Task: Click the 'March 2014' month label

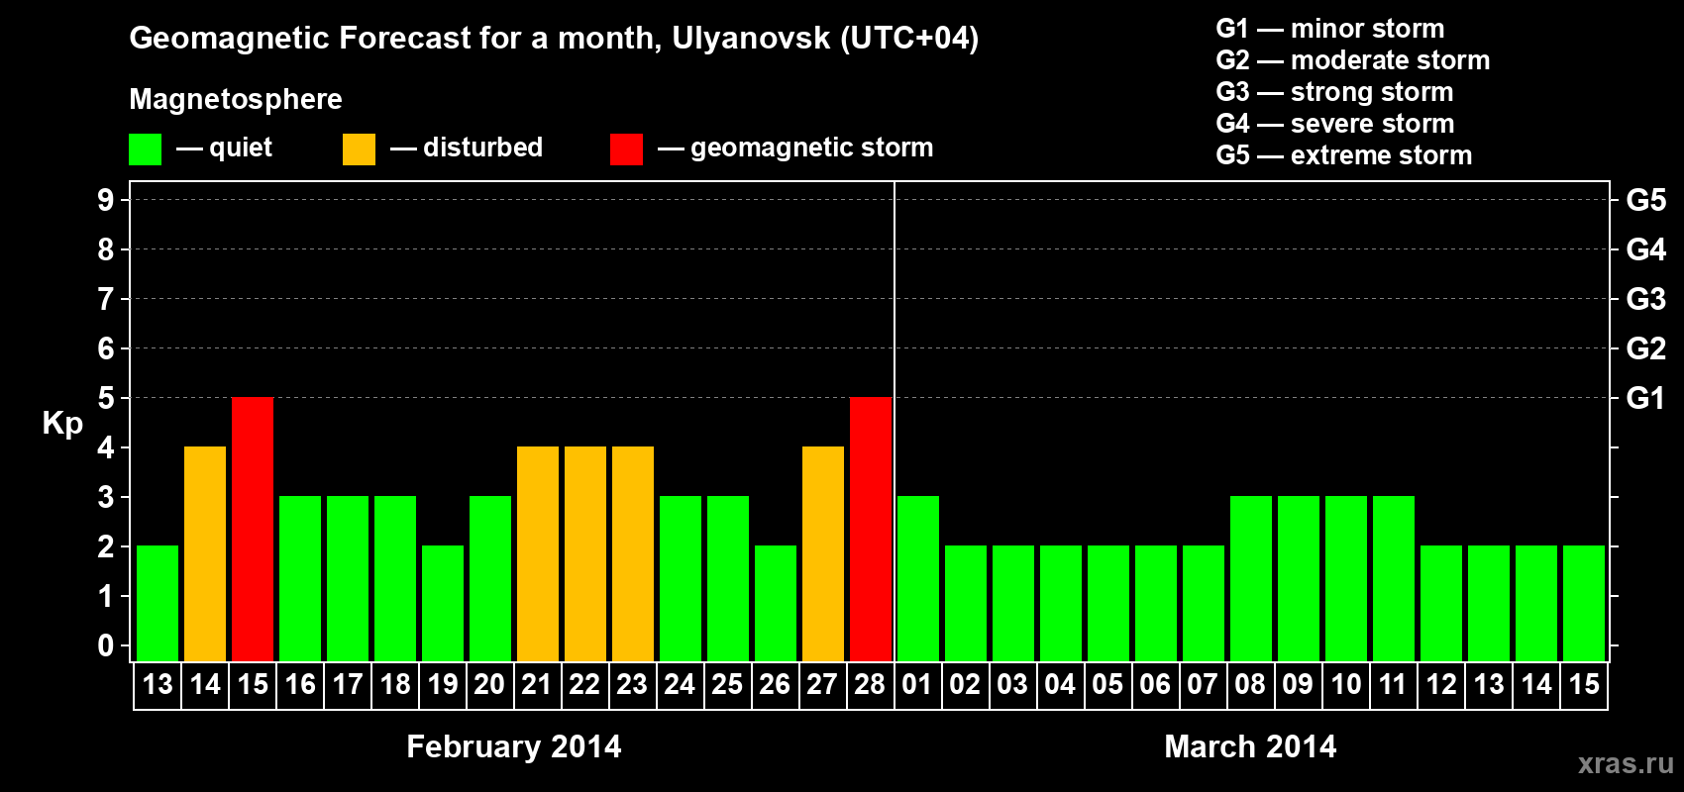Action: (1250, 746)
